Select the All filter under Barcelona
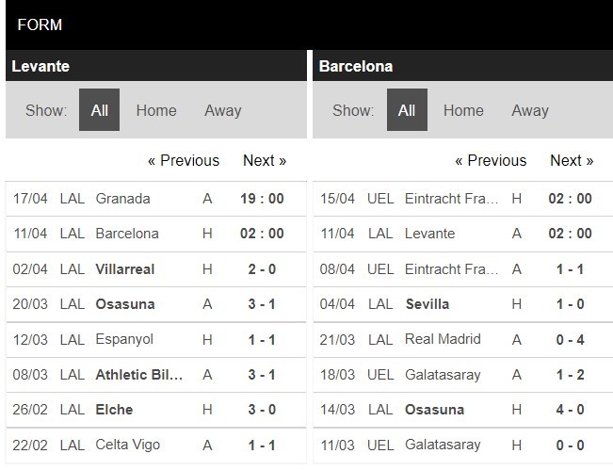This screenshot has height=470, width=613. click(407, 110)
